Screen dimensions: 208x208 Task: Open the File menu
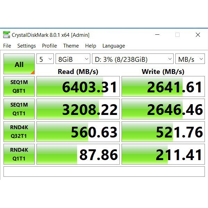tap(7, 46)
